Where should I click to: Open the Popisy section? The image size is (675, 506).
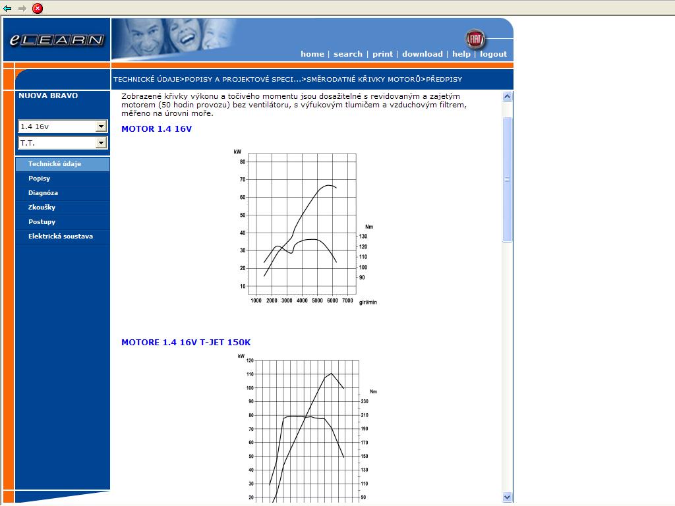(40, 179)
